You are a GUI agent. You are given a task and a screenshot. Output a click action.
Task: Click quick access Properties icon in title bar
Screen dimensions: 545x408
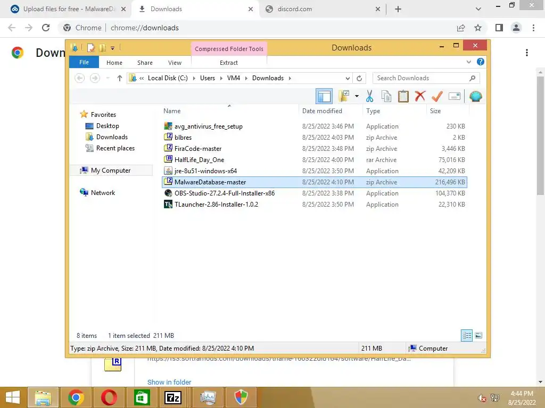click(x=90, y=47)
